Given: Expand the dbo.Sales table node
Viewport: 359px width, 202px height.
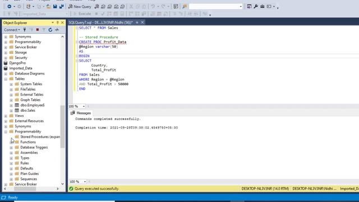Looking at the screenshot, I should click(11, 111).
